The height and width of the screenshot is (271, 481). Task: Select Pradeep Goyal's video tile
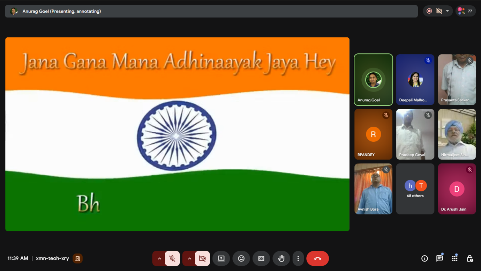pyautogui.click(x=415, y=134)
